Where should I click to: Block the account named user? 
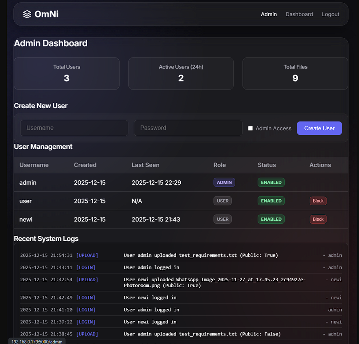[x=318, y=201]
